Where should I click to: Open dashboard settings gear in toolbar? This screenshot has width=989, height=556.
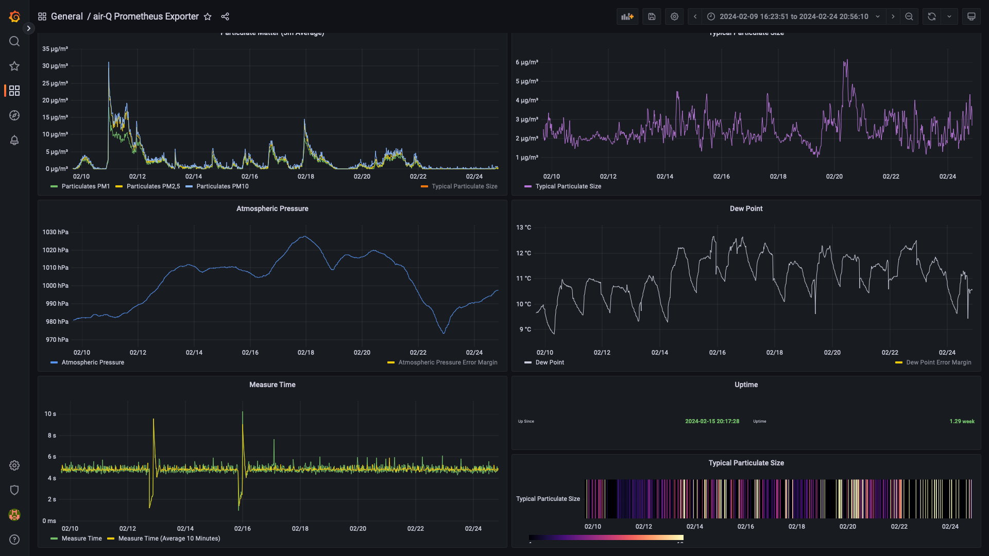pos(674,16)
